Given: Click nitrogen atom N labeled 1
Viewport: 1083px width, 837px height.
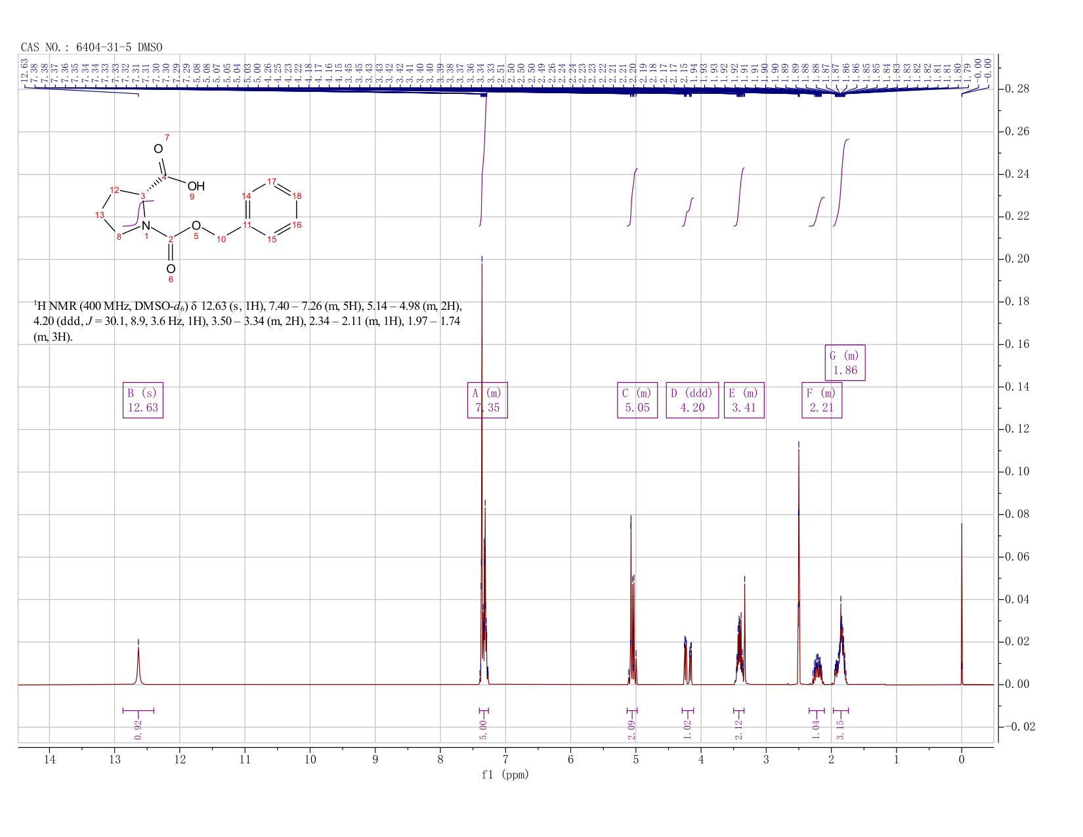Looking at the screenshot, I should tap(146, 226).
